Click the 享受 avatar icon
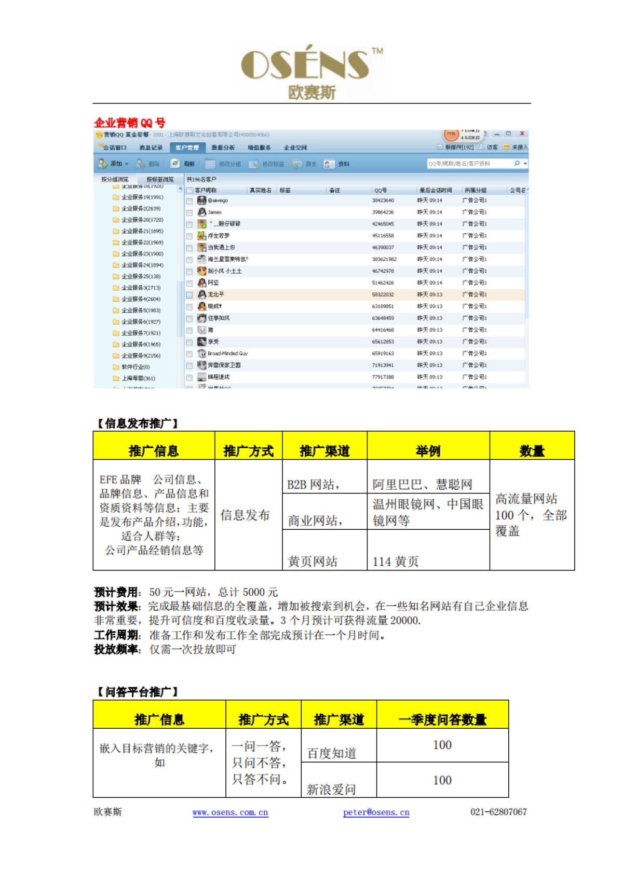The image size is (623, 882). [x=202, y=341]
